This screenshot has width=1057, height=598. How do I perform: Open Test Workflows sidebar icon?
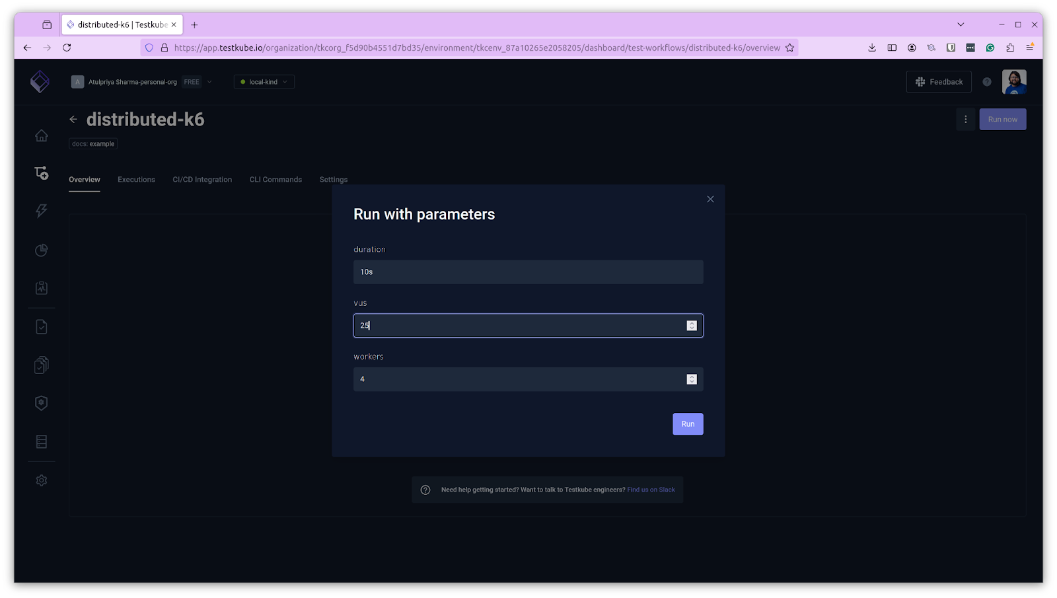[x=41, y=173]
